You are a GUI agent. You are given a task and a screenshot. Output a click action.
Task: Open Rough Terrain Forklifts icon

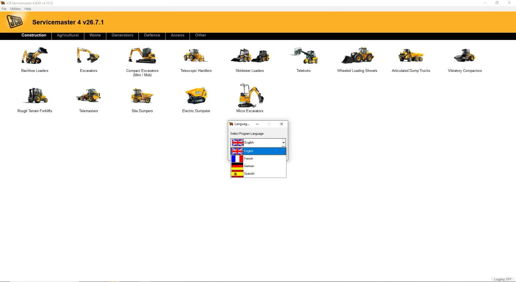pos(35,96)
